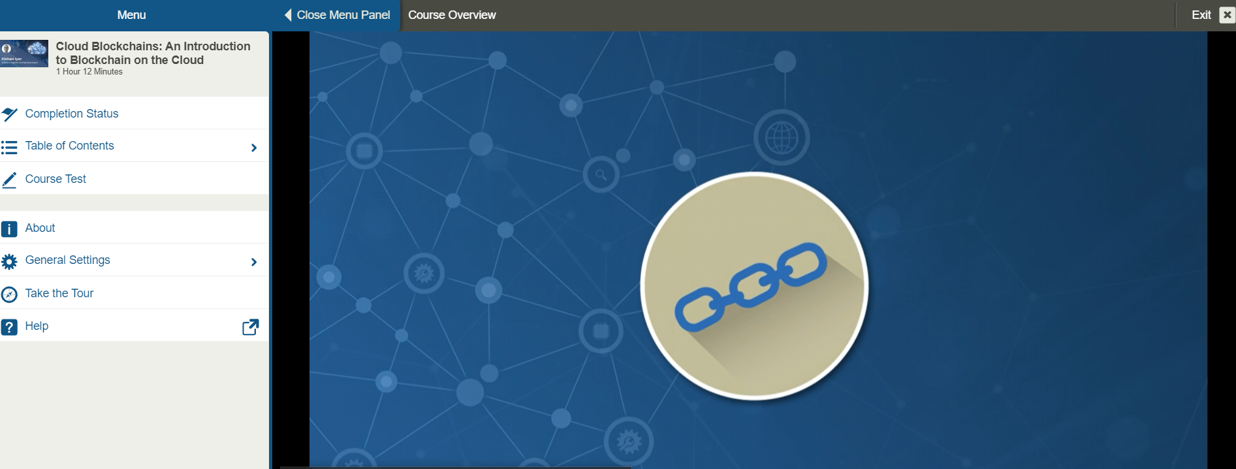Click the chain-link graphic in the video
Image resolution: width=1236 pixels, height=469 pixels.
tap(751, 285)
